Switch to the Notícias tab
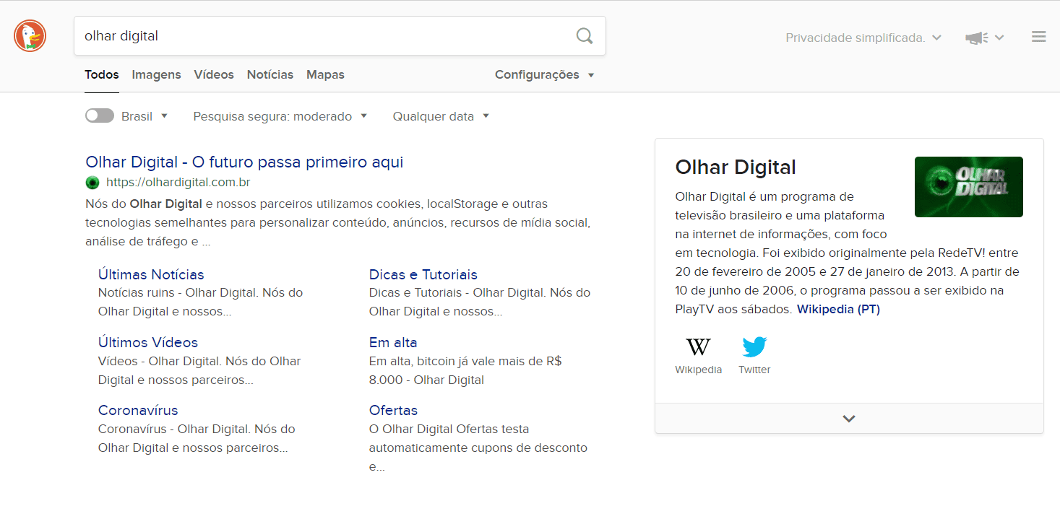 [x=270, y=74]
